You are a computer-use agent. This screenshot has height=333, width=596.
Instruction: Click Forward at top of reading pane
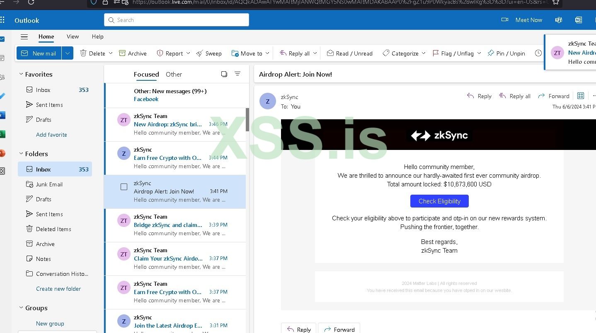(553, 96)
